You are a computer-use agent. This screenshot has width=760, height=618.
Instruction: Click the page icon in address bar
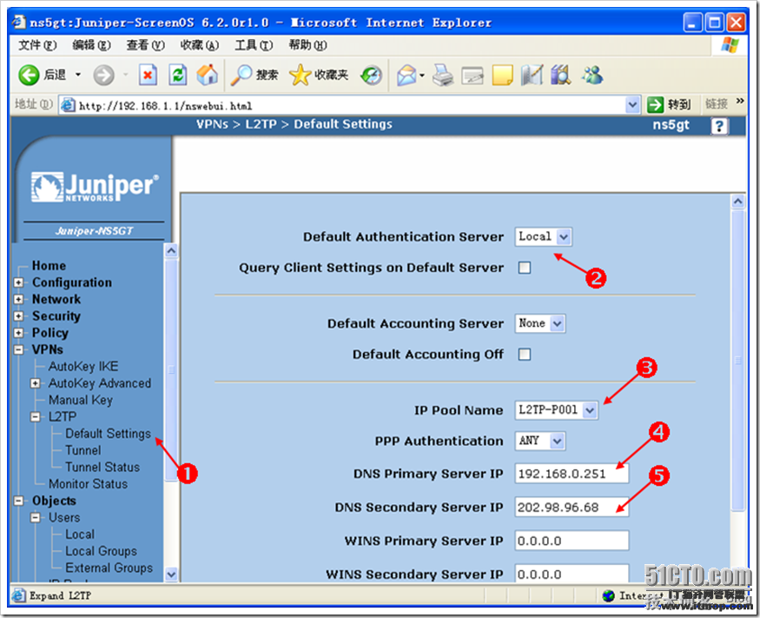coord(68,105)
